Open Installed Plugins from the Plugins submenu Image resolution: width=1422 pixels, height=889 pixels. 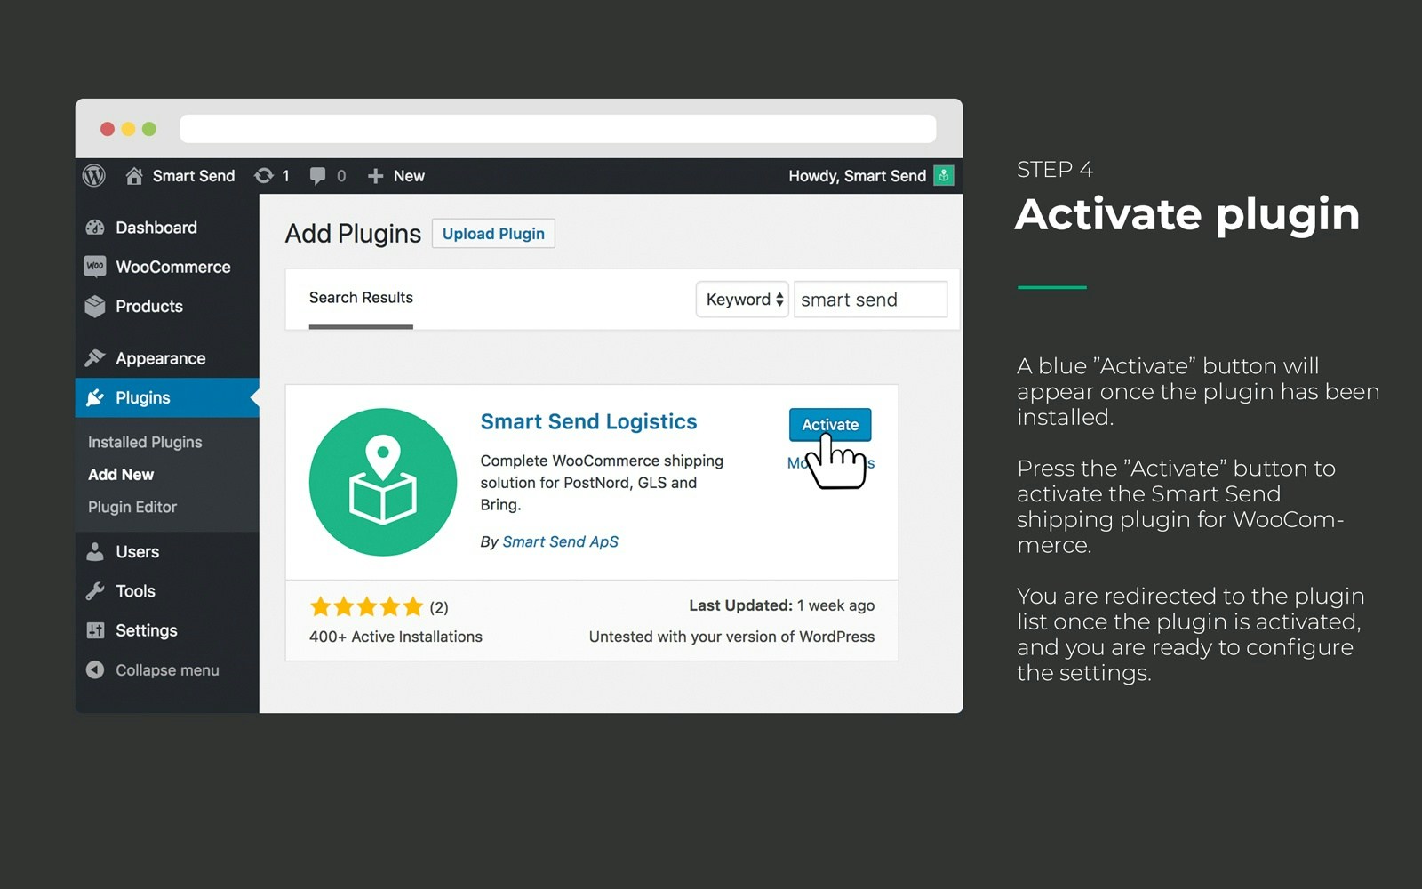pos(144,441)
